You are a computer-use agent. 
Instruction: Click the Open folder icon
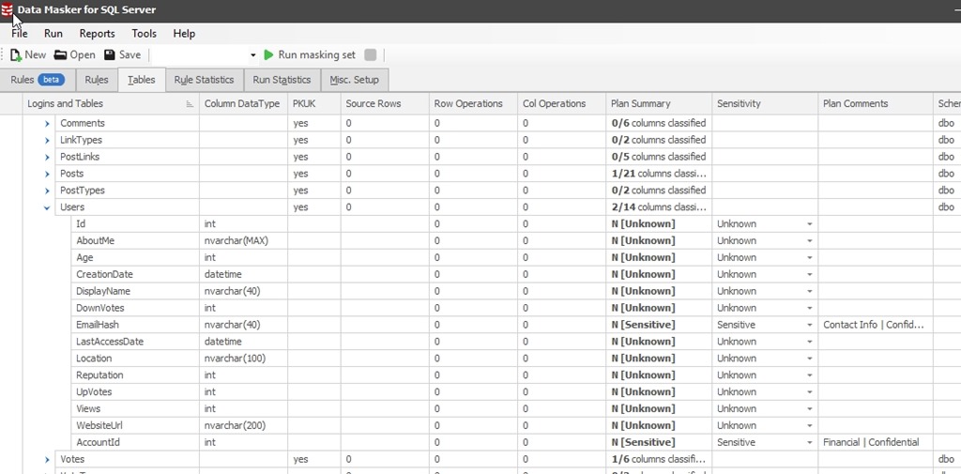[x=60, y=55]
